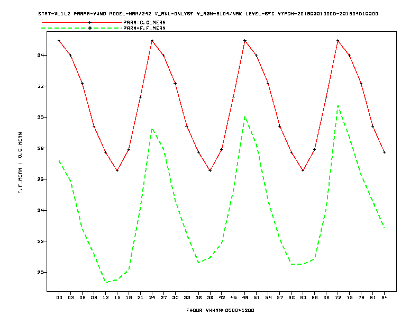Click the x-axis tick label 57
This screenshot has width=419, height=324.
[280, 298]
